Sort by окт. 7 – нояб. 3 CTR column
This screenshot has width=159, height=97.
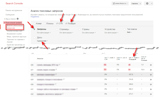pos(110,59)
